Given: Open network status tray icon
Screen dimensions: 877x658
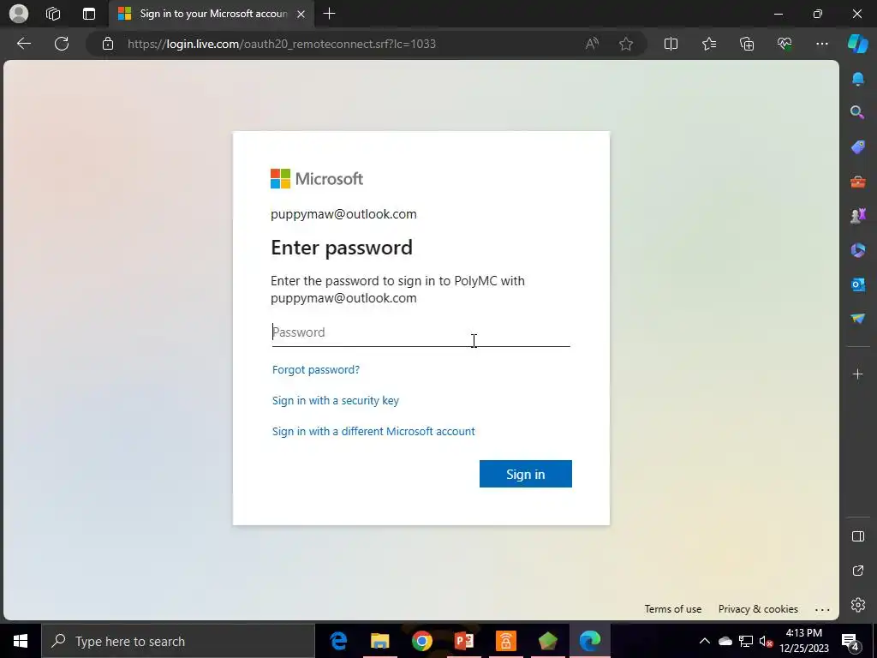Looking at the screenshot, I should pos(746,641).
